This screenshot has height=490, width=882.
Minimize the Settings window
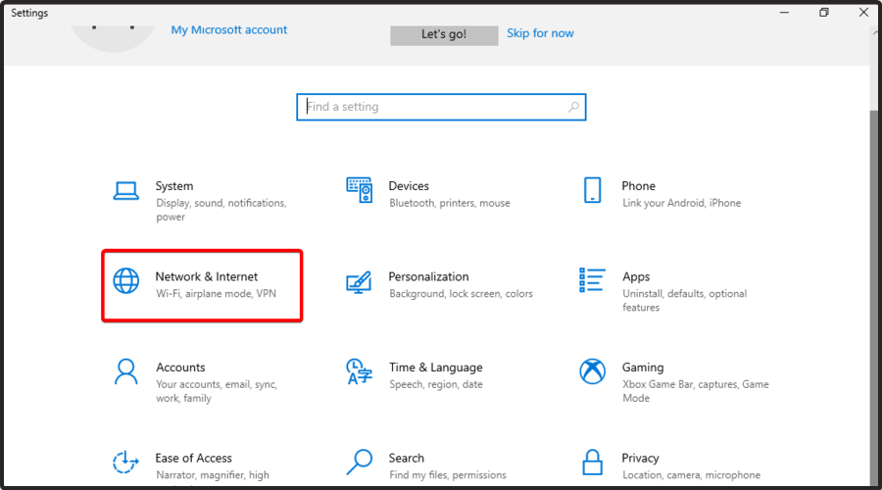pyautogui.click(x=784, y=13)
